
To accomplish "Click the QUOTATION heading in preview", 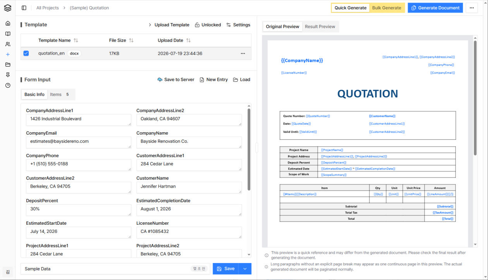I will (368, 94).
